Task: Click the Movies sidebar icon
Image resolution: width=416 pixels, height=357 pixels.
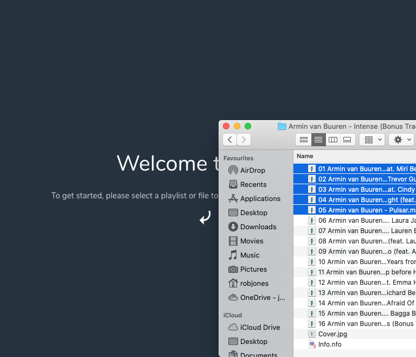Action: tap(233, 241)
